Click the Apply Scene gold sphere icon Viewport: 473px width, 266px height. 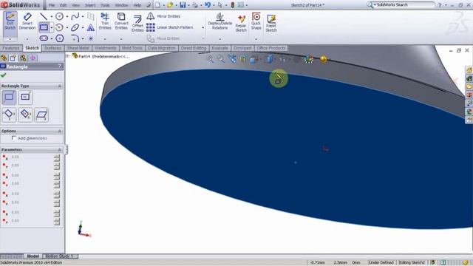324,59
